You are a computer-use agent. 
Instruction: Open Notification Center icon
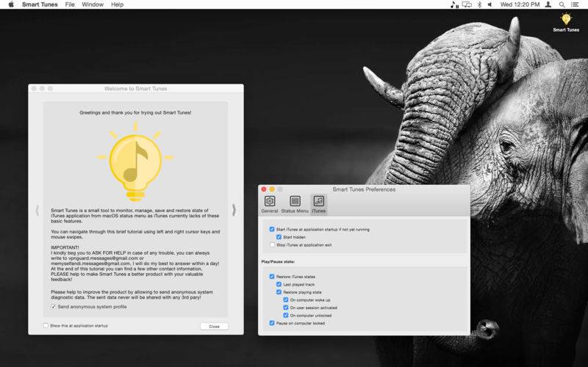(575, 4)
